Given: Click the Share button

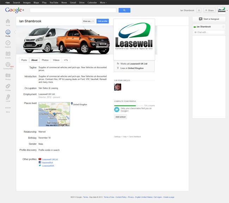Looking at the screenshot, I should (x=209, y=10).
